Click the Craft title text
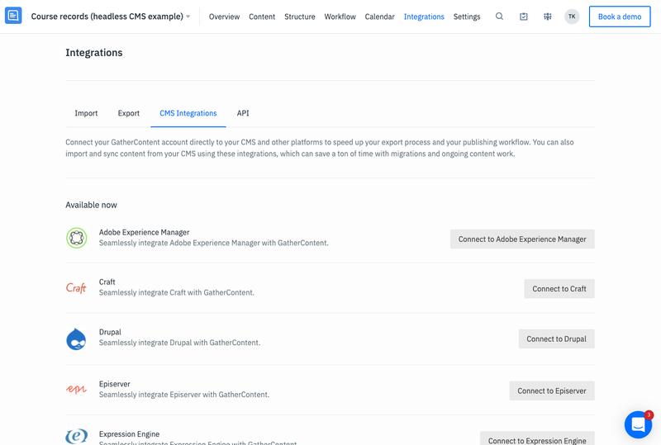This screenshot has height=445, width=661. coord(107,282)
